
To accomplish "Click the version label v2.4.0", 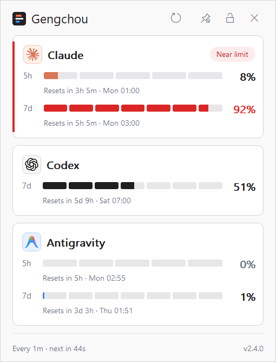I will coord(253,348).
